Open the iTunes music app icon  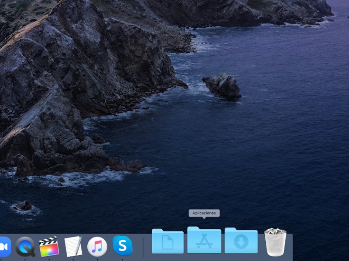coord(97,247)
